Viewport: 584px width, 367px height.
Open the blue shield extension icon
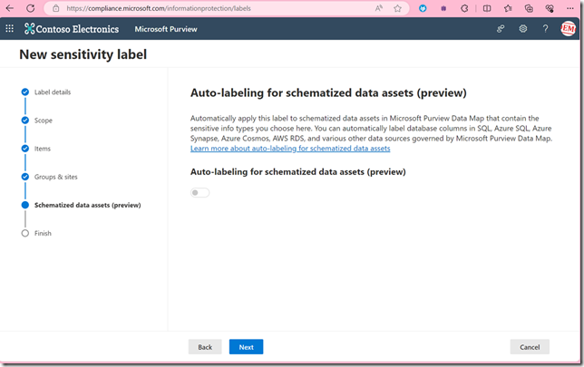point(423,8)
